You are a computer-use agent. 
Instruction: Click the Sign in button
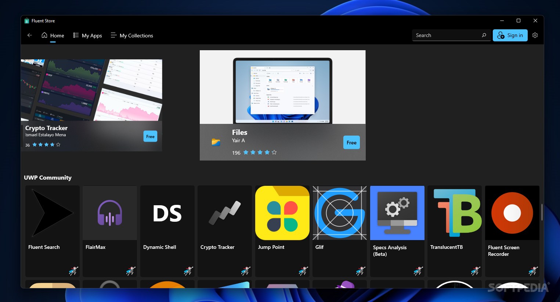pos(510,35)
